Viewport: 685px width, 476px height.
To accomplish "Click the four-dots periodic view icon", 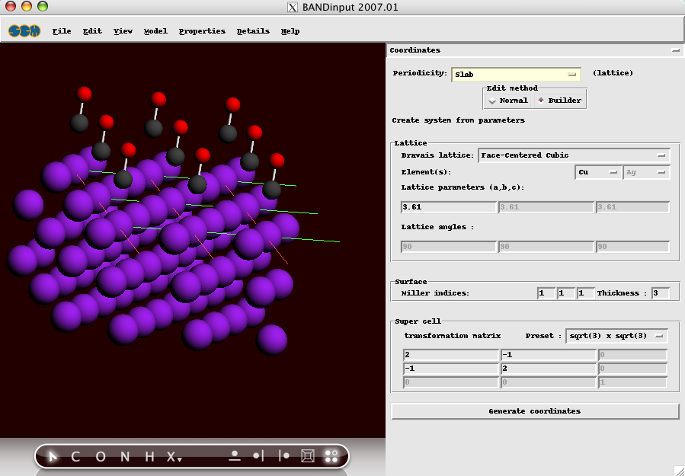I will 331,456.
